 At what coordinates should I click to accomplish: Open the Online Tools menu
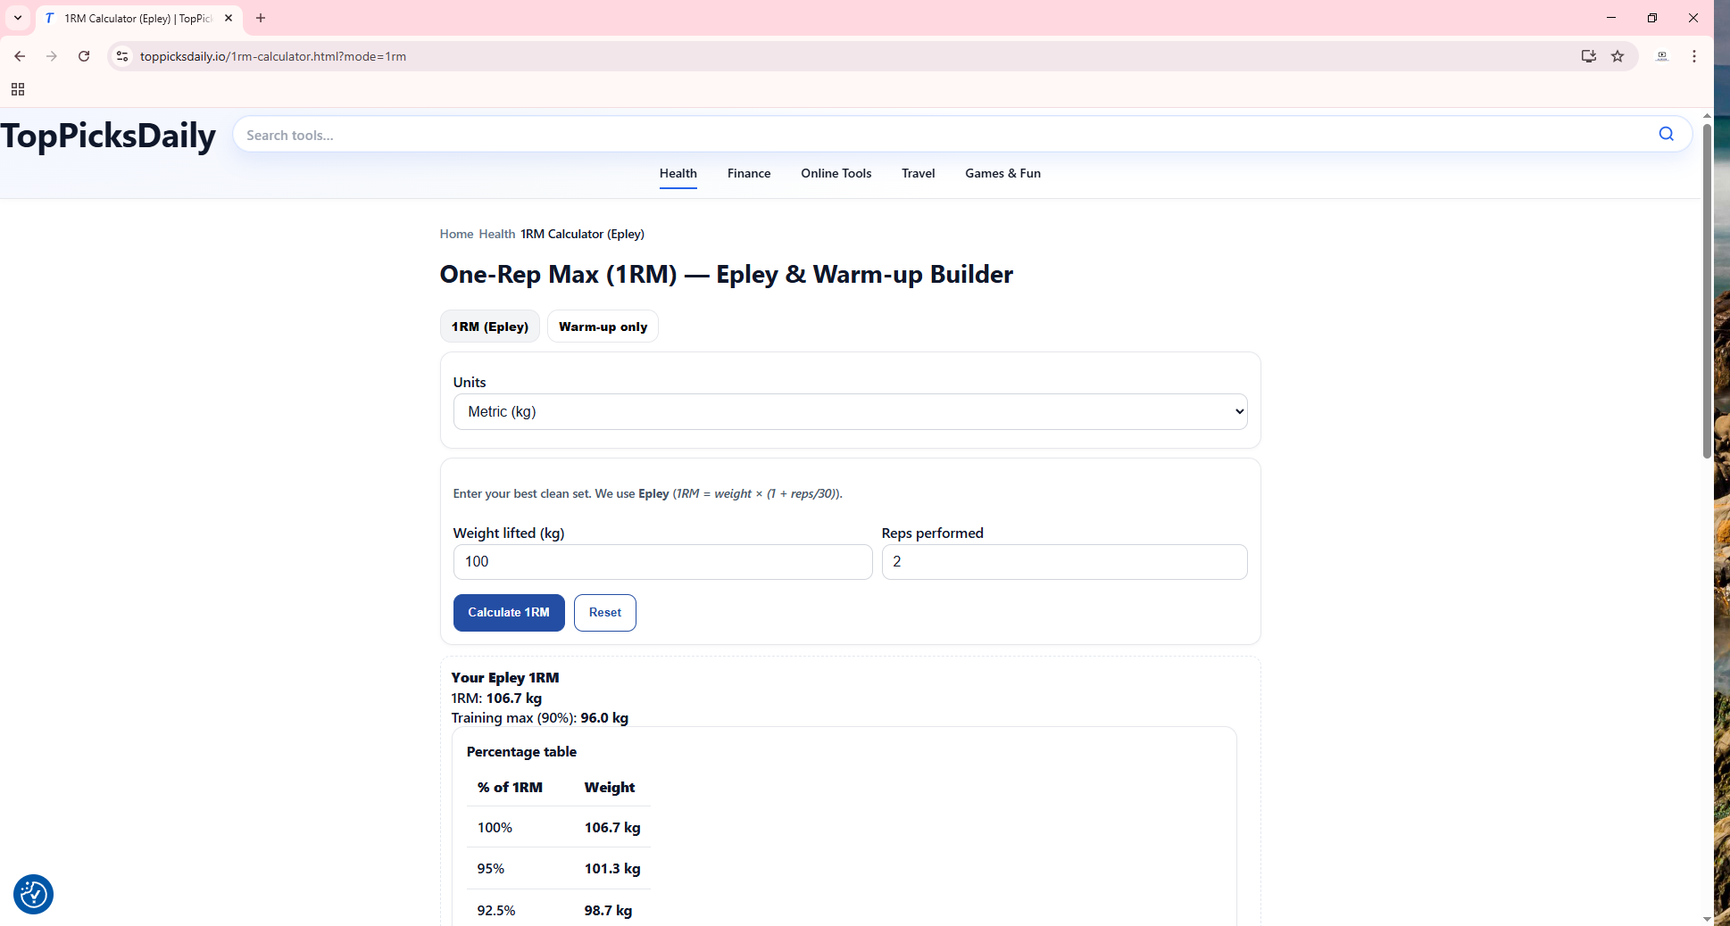(x=836, y=173)
